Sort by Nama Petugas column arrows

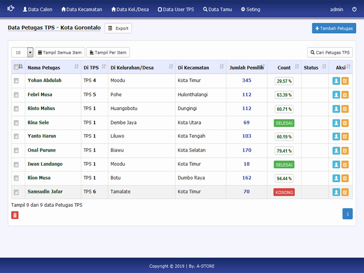point(77,67)
